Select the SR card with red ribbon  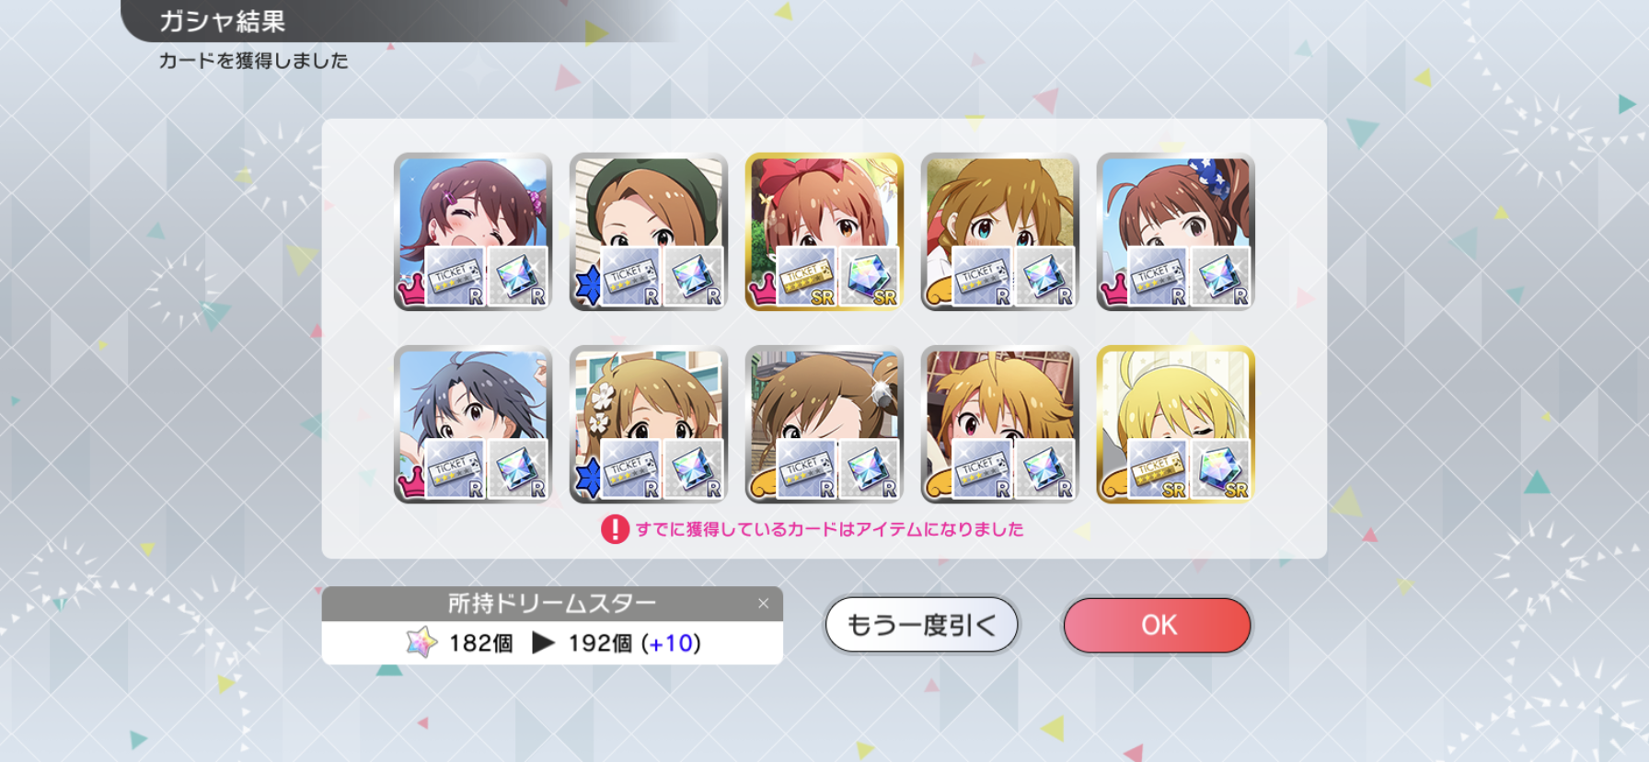tap(824, 232)
